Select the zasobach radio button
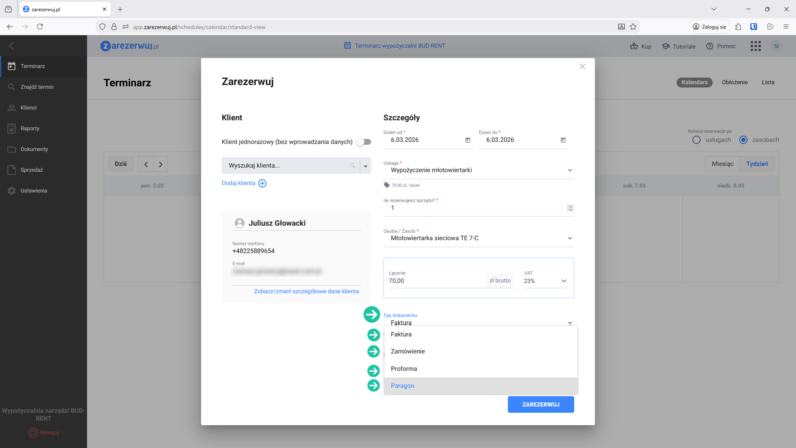Viewport: 796px width, 448px height. tap(743, 140)
